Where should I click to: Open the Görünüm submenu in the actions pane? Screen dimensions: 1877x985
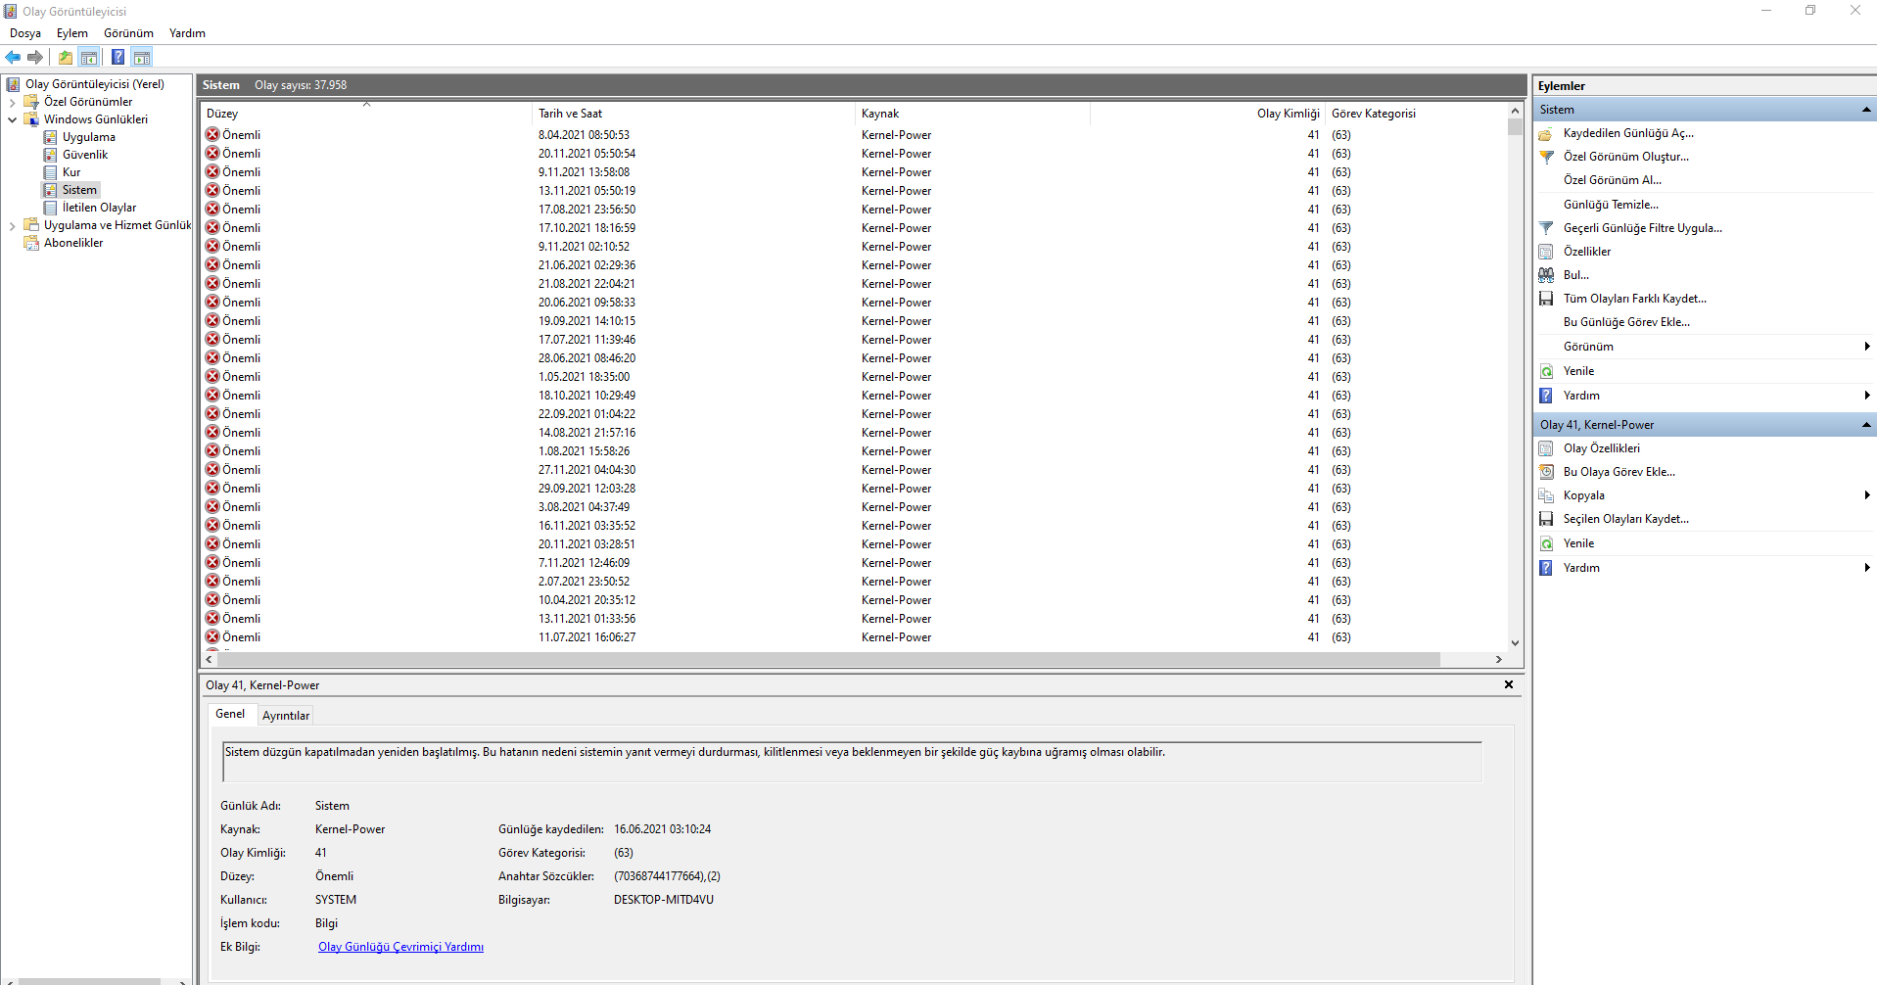(x=1705, y=347)
